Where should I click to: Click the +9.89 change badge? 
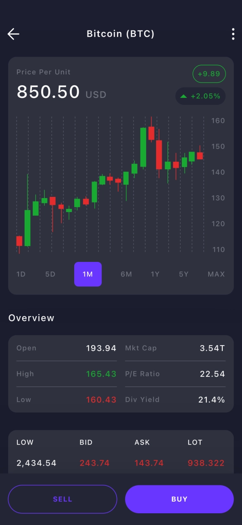[x=209, y=74]
